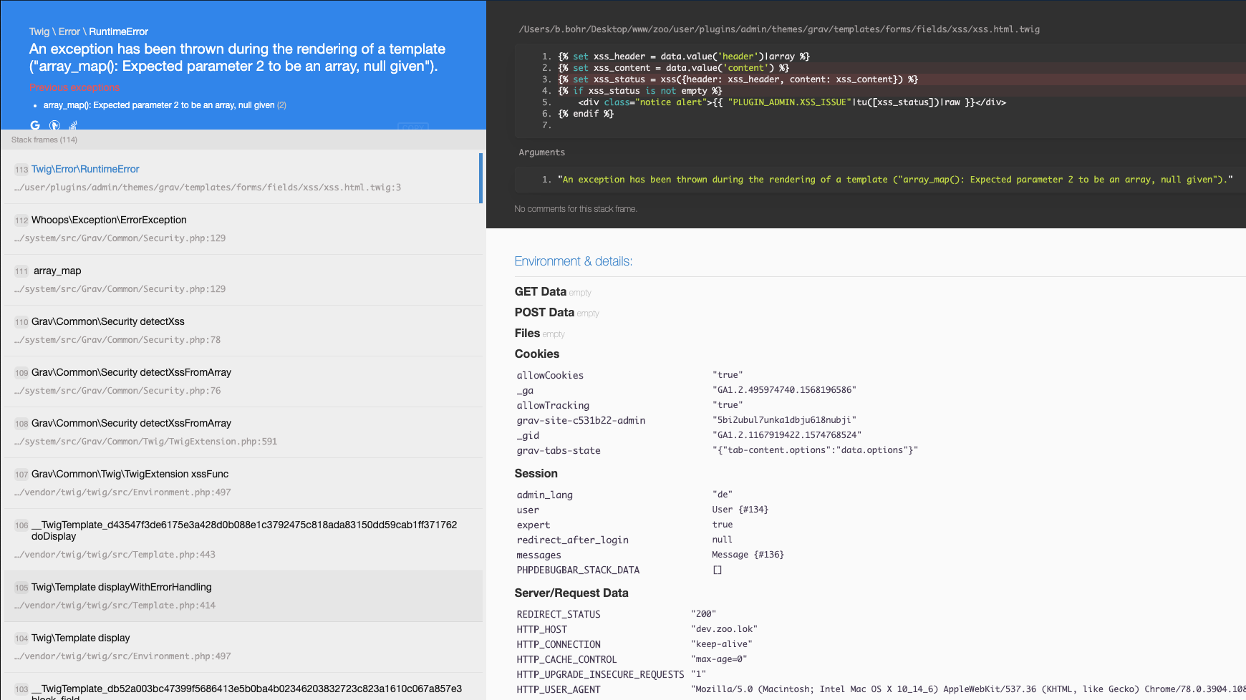Screen dimensions: 1246x700
Task: Select stack frame 110 Security detectXss
Action: [243, 331]
